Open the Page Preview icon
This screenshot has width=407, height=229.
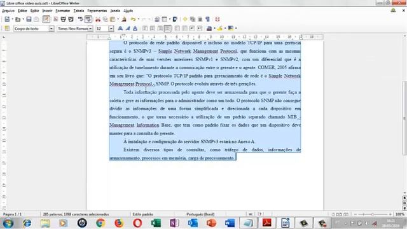pos(71,19)
